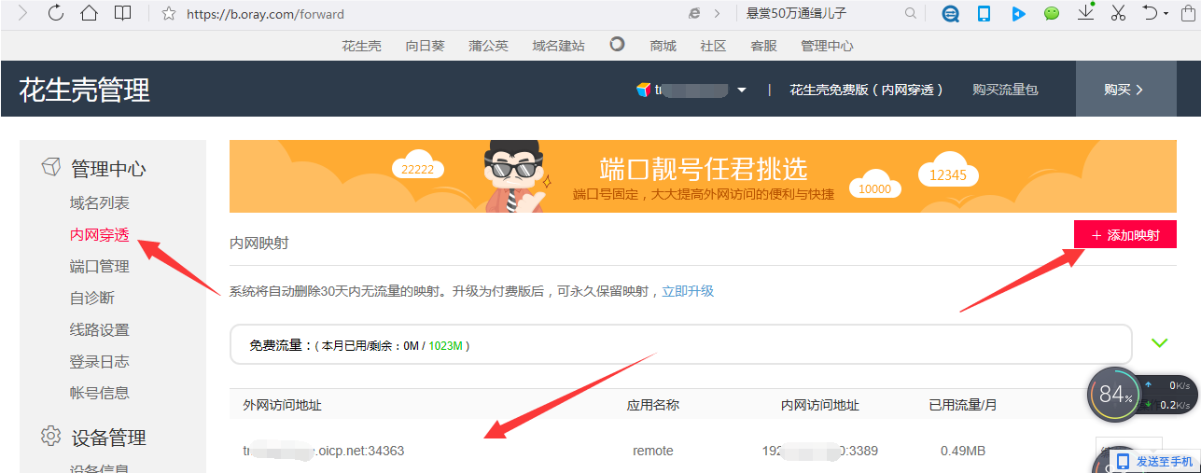Viewport: 1201px width, 473px height.
Task: Click the 应用名称 column header
Action: tap(653, 405)
